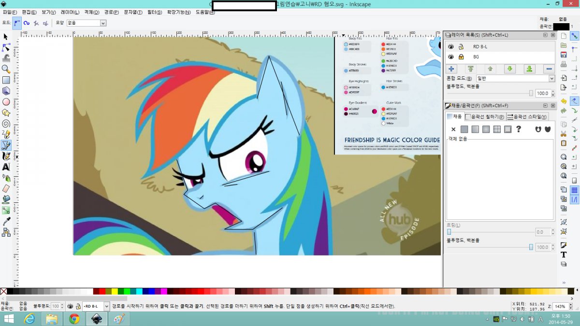Delete layer with minus button

[550, 69]
